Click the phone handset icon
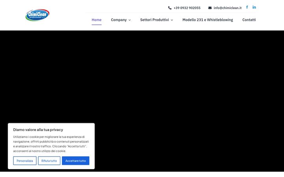The height and width of the screenshot is (177, 284). pyautogui.click(x=170, y=8)
